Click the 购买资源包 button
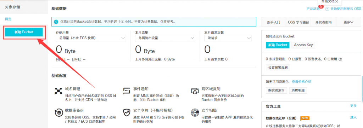This screenshot has width=363, height=128. click(x=276, y=90)
